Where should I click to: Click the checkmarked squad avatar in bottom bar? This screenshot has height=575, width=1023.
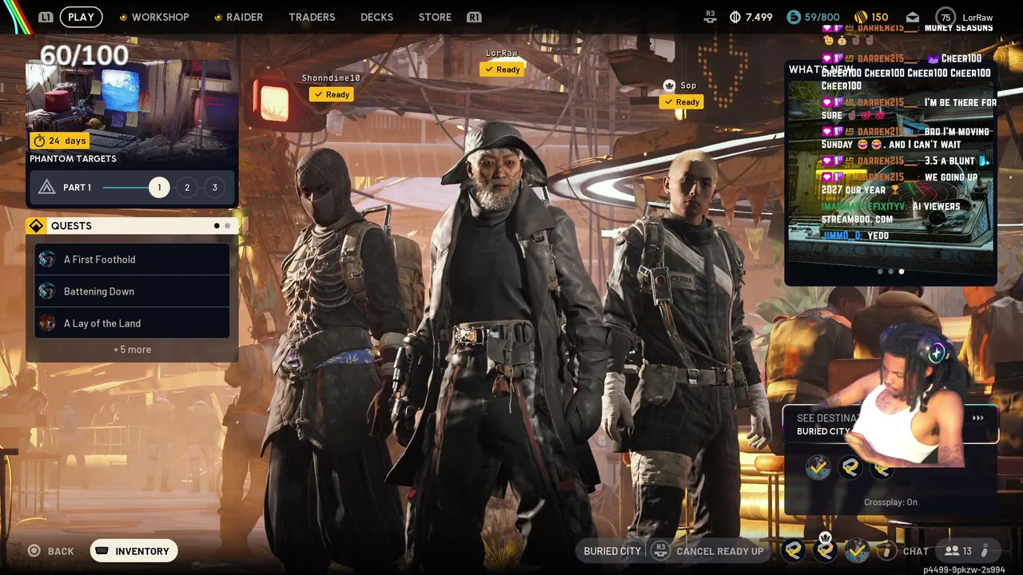(x=858, y=549)
